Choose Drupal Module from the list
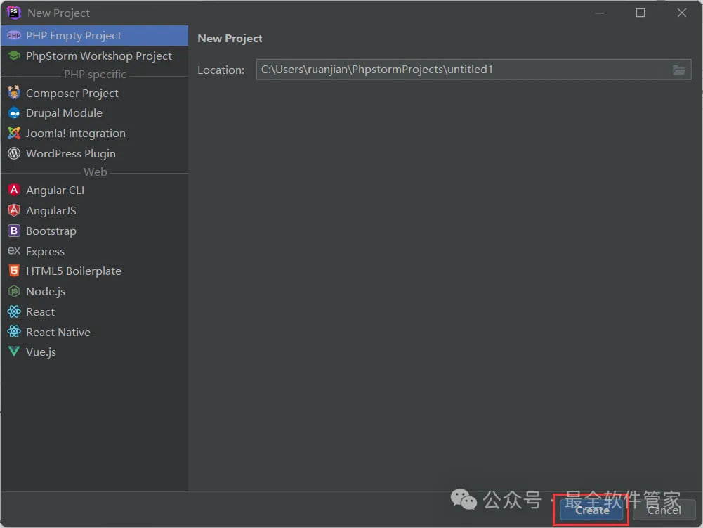The height and width of the screenshot is (528, 703). point(95,112)
